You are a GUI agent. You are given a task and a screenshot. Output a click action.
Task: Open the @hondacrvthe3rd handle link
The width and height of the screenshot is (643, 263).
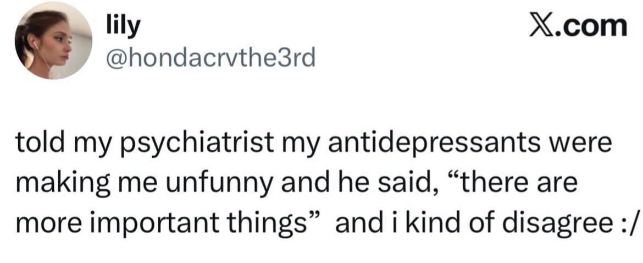(x=210, y=57)
